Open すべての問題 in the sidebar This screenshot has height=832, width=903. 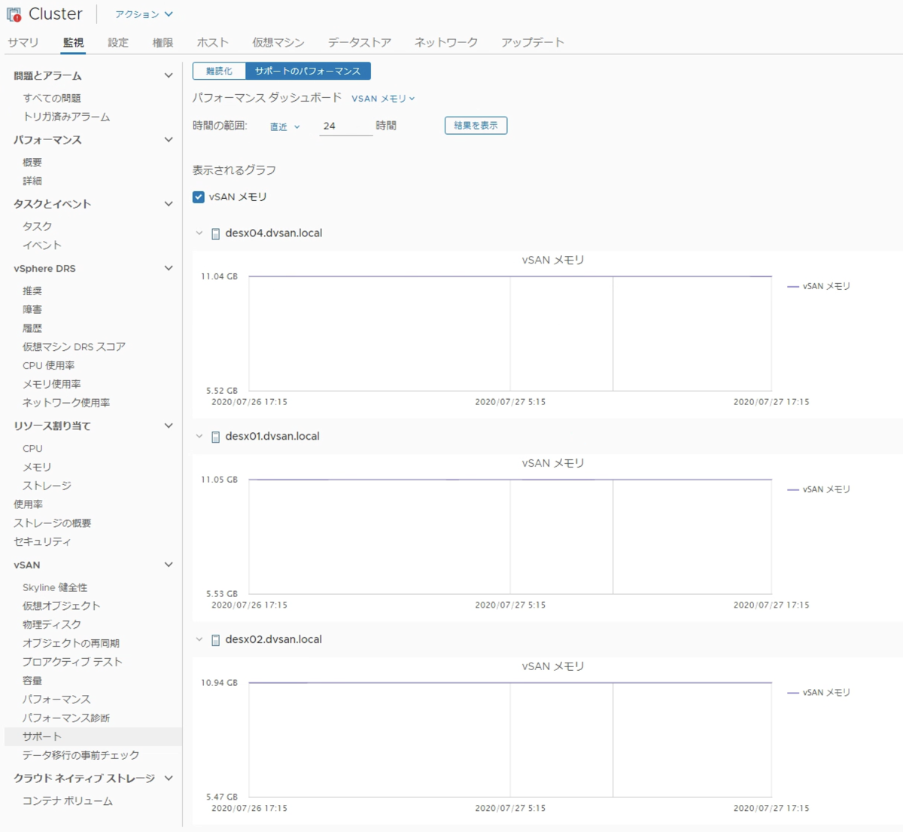[x=52, y=98]
